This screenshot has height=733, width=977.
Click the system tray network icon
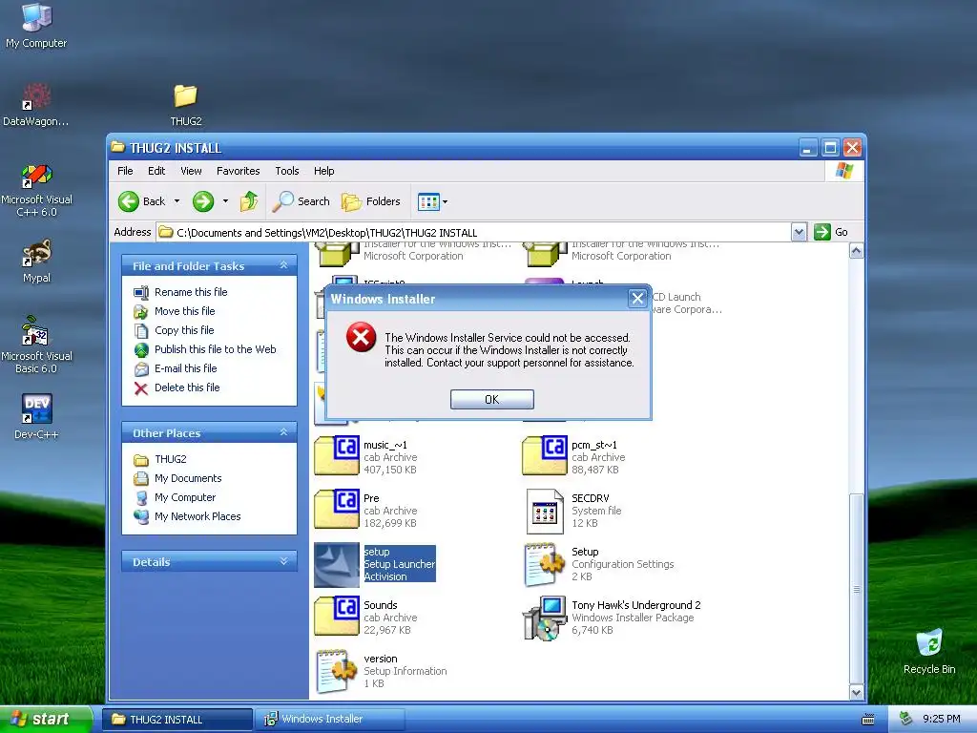(905, 719)
